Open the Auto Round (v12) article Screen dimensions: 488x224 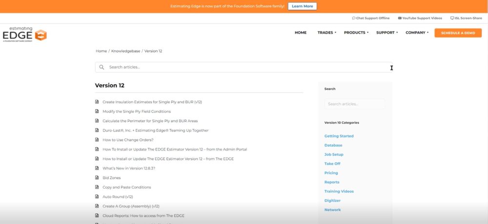118,197
